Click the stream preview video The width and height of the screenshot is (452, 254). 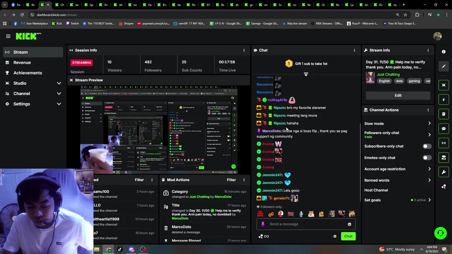click(x=159, y=130)
